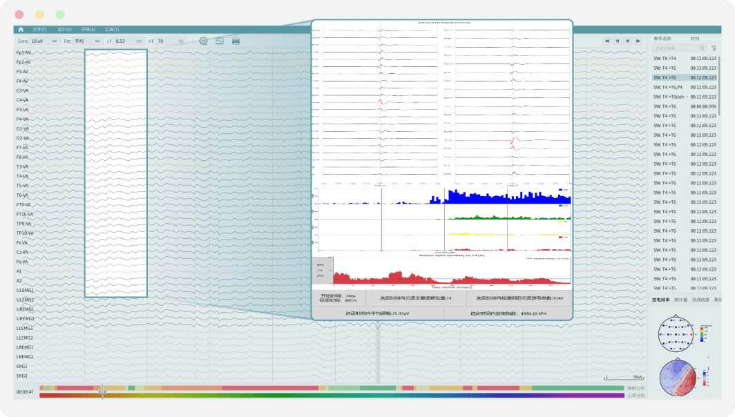This screenshot has height=417, width=735.
Task: Click the 心率分析 heart rate color bar
Action: click(x=332, y=396)
